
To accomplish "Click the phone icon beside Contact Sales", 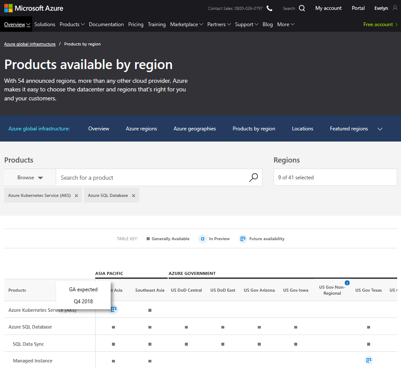I will tap(269, 9).
